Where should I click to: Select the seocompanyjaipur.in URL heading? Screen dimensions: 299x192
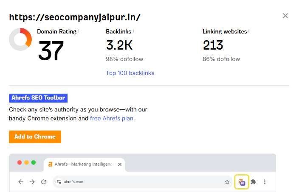(75, 17)
